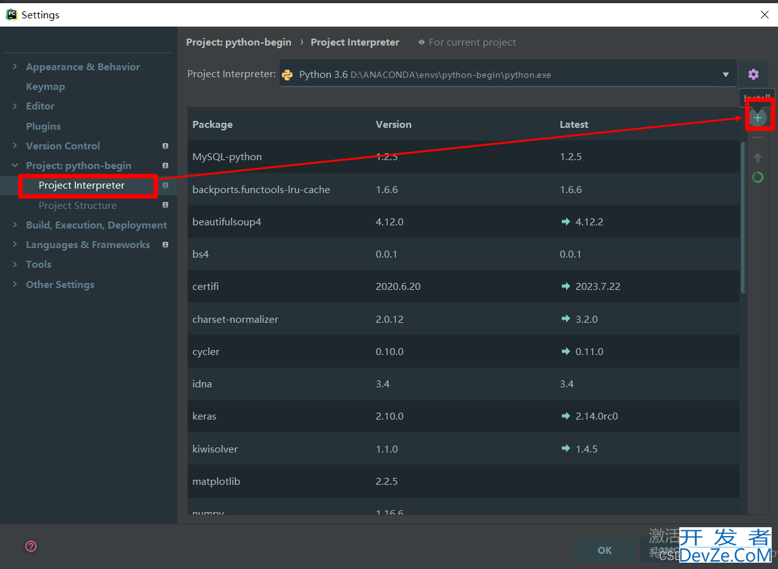Open the help question mark icon
The image size is (778, 569).
pos(31,546)
